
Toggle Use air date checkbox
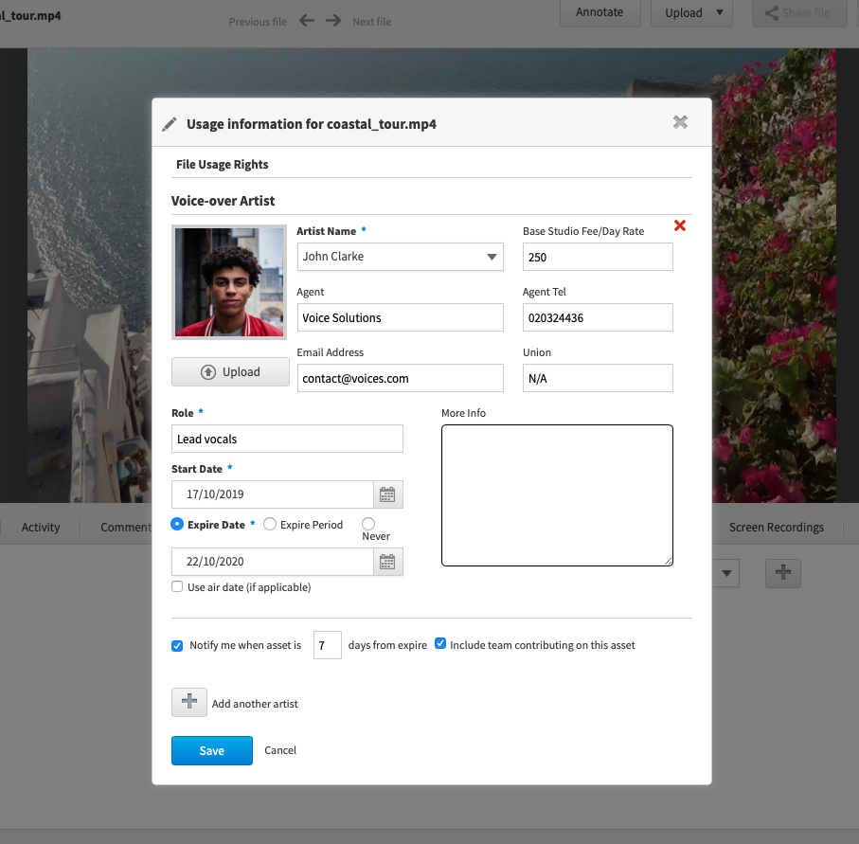coord(177,586)
